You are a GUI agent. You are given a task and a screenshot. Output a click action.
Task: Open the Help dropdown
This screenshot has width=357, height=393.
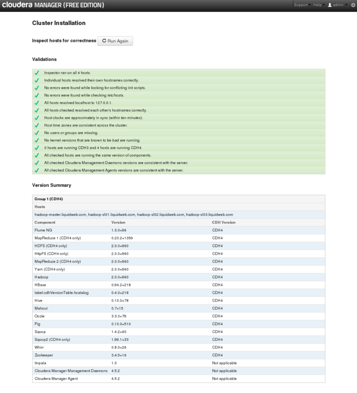316,5
